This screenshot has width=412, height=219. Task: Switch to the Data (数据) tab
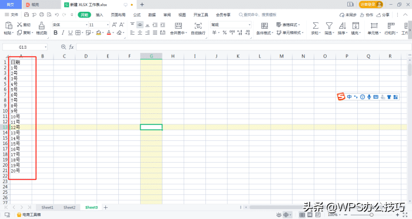pyautogui.click(x=152, y=15)
